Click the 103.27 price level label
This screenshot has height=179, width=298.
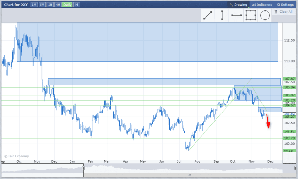(289, 117)
